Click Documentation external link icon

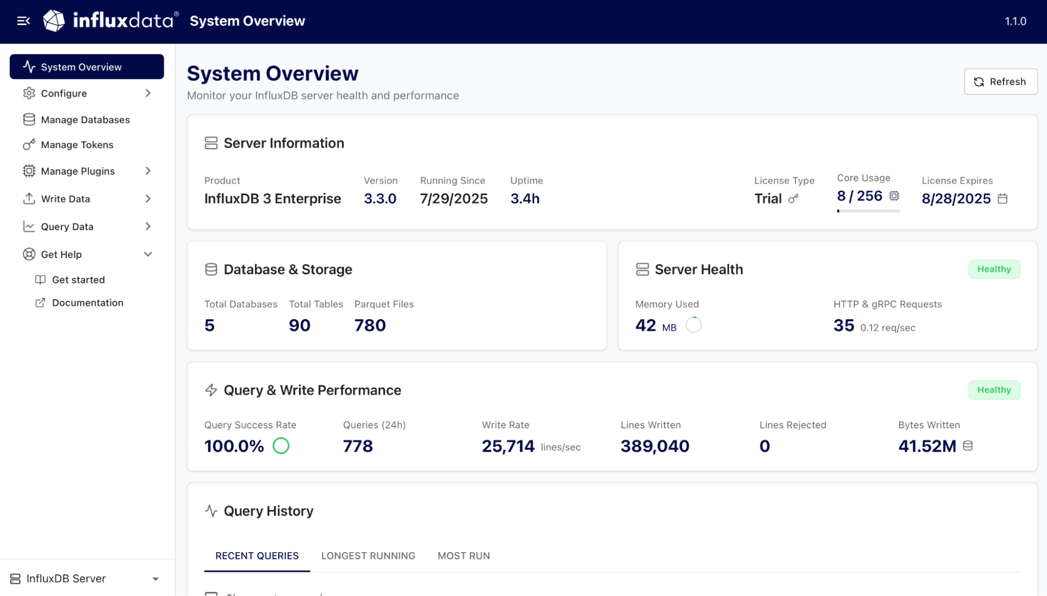(x=40, y=303)
